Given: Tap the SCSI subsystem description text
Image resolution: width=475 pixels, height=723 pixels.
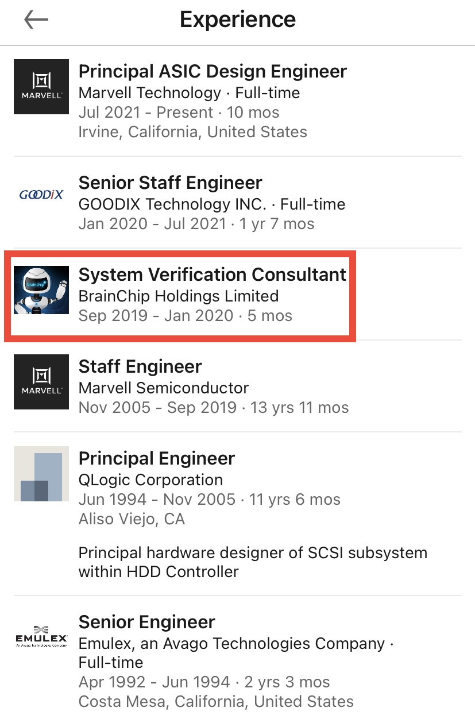Looking at the screenshot, I should tap(253, 562).
